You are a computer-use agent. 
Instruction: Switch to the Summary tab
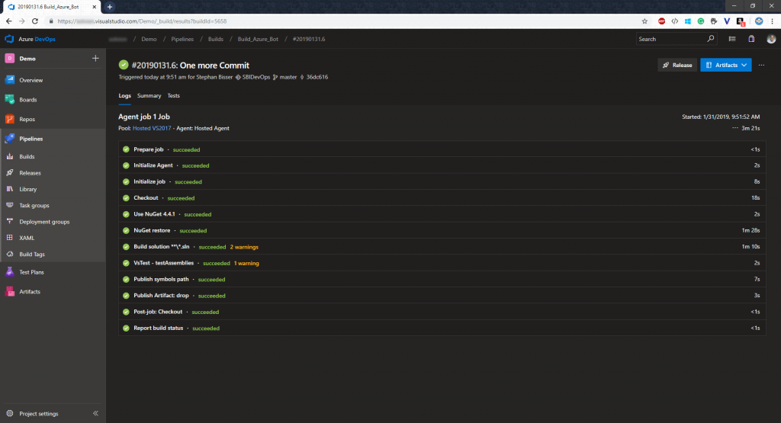point(149,95)
